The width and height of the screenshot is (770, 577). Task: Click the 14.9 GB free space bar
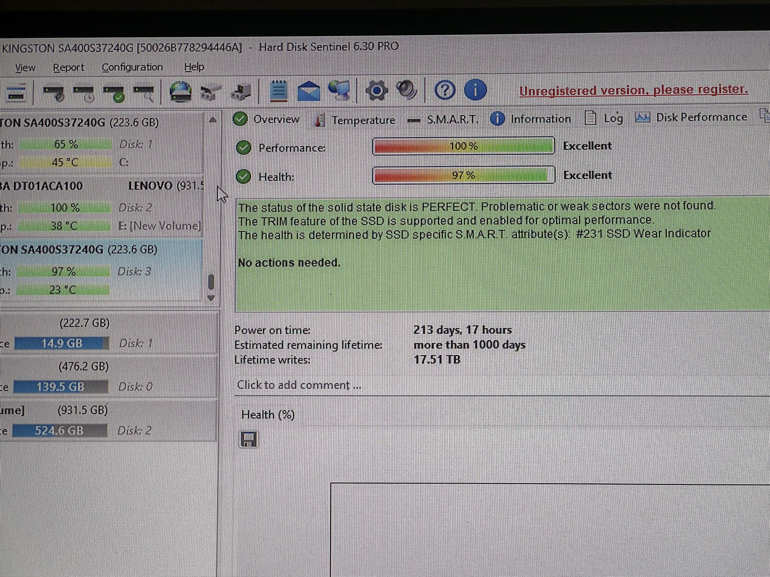click(x=62, y=343)
